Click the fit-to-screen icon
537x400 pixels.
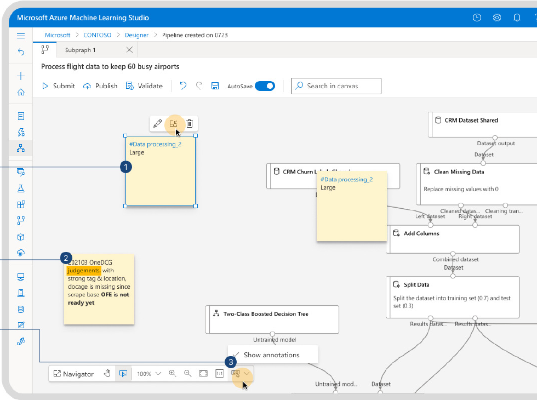(203, 374)
